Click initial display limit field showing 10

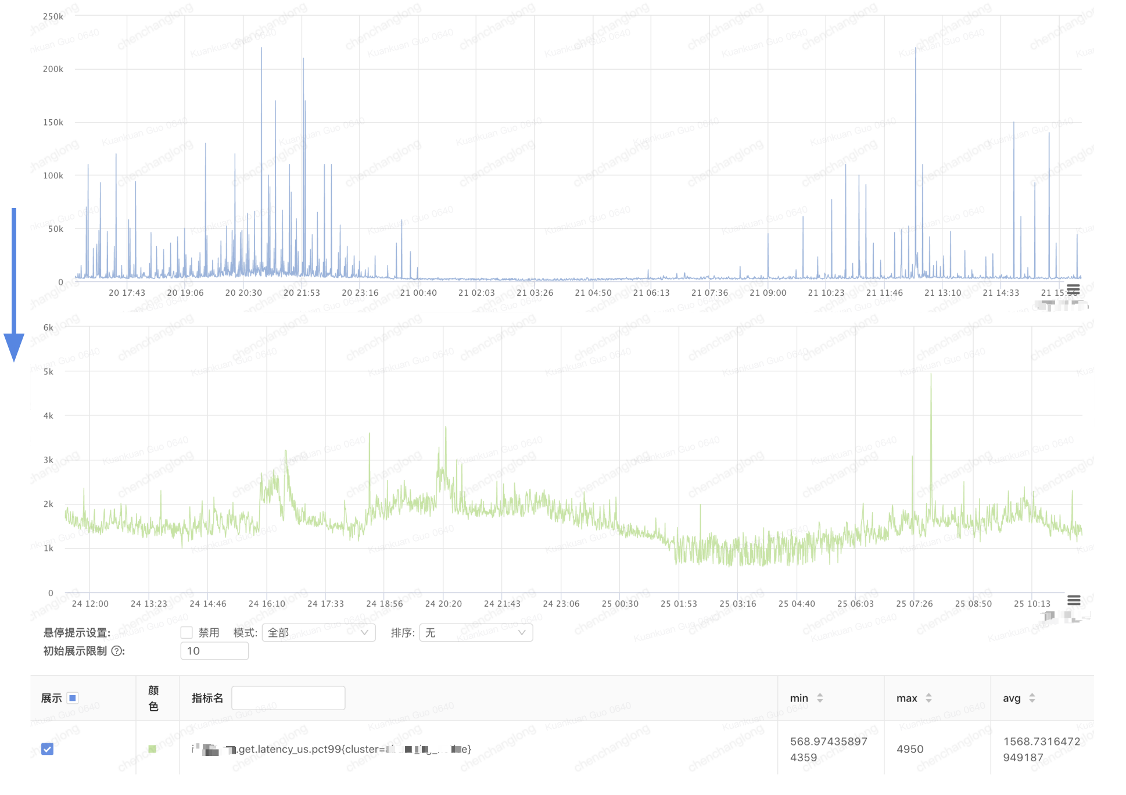pyautogui.click(x=214, y=651)
